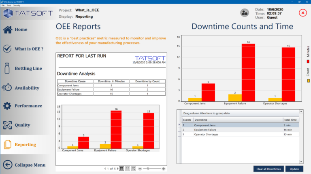Switch report viewer to two-page view
The image size is (311, 174).
point(127,168)
